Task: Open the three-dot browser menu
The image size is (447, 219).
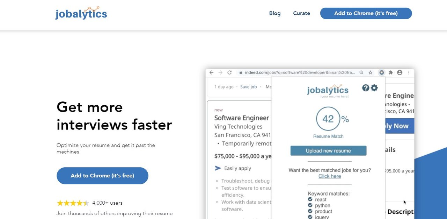Action: coord(409,72)
